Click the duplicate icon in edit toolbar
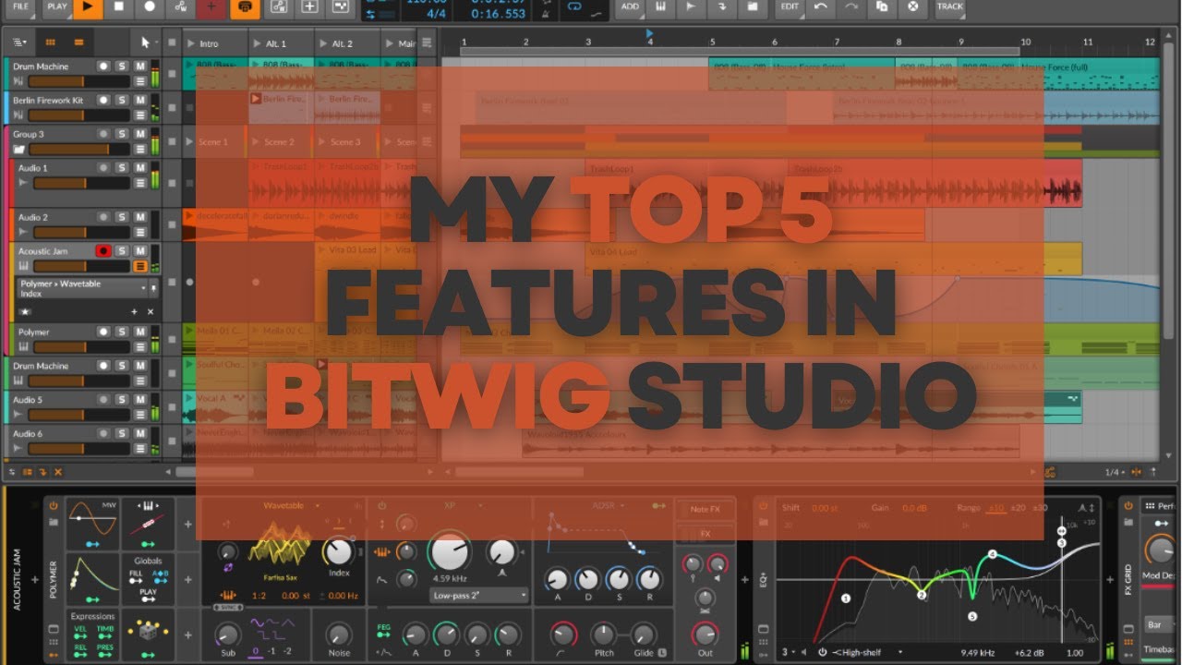 tap(882, 6)
